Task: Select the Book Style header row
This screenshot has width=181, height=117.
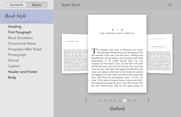Action: (x=27, y=17)
